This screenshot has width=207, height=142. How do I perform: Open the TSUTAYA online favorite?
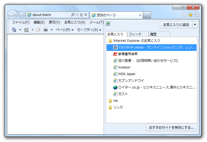[151, 47]
